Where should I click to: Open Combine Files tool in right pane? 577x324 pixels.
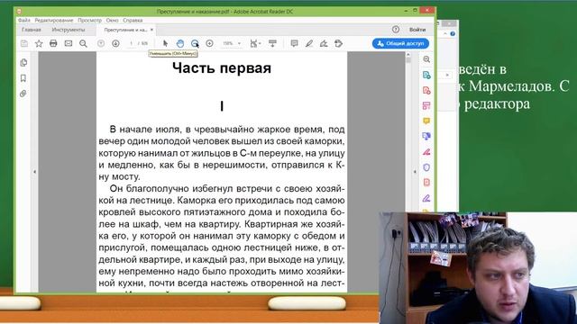(426, 136)
